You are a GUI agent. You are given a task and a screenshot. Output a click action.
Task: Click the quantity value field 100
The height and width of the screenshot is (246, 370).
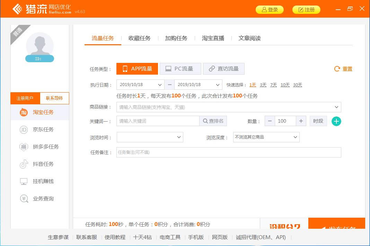tap(285, 121)
